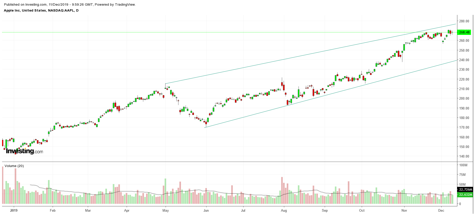
Task: Click the Jun label on the time axis
Action: point(206,210)
